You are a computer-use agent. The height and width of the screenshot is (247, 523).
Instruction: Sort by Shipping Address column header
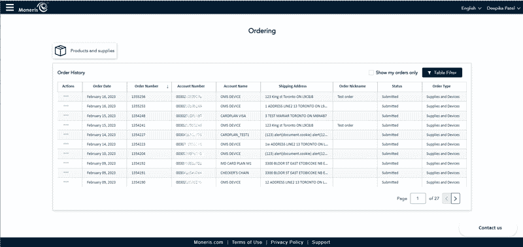point(292,86)
